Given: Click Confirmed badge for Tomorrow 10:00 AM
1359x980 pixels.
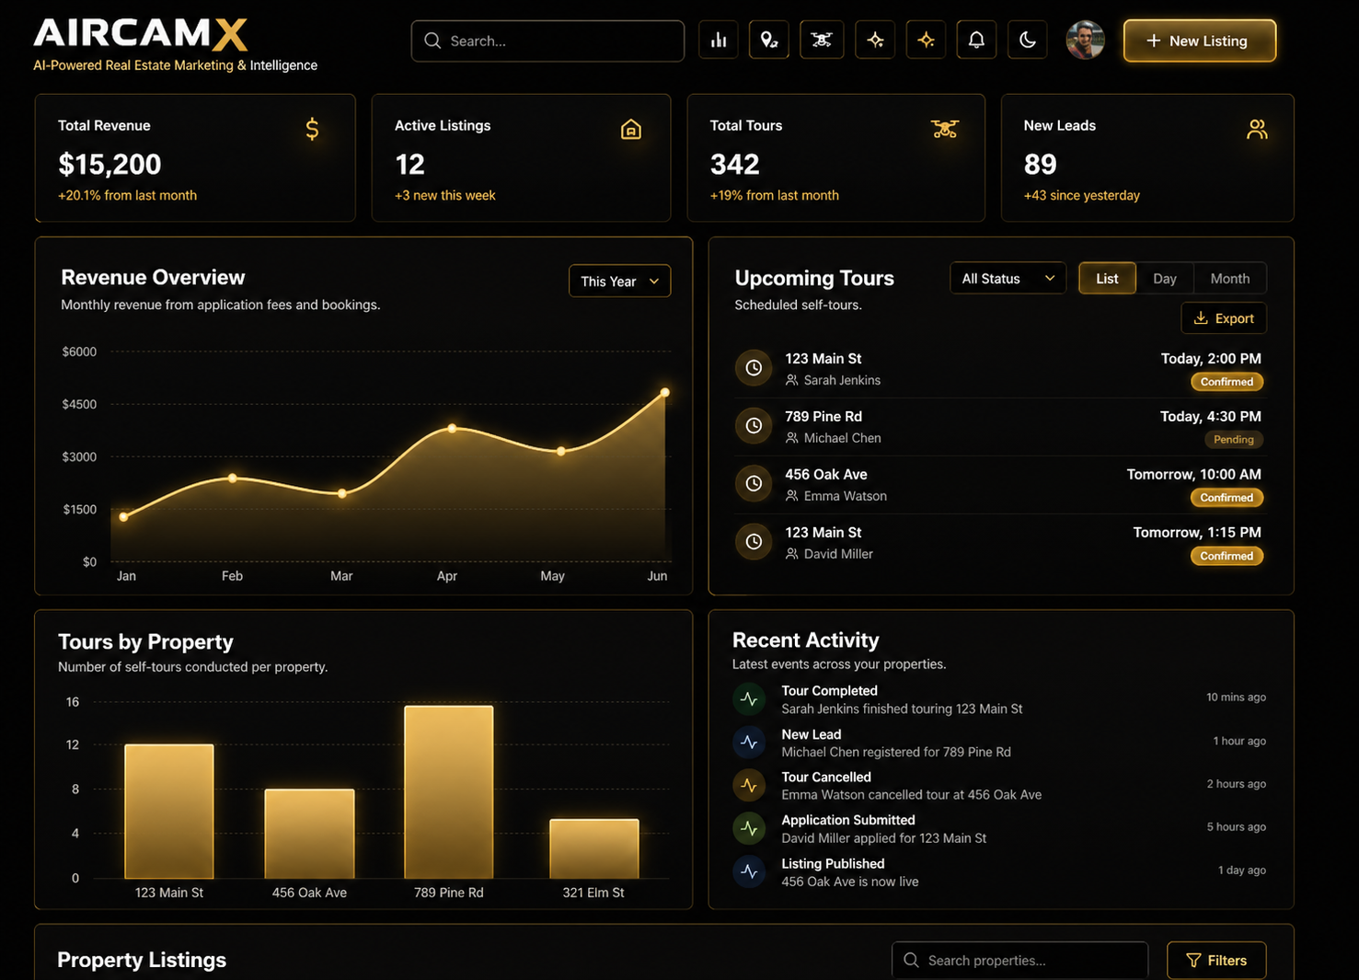Looking at the screenshot, I should pos(1227,498).
